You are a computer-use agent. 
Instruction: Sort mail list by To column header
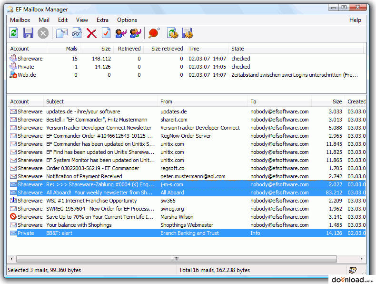coord(279,101)
